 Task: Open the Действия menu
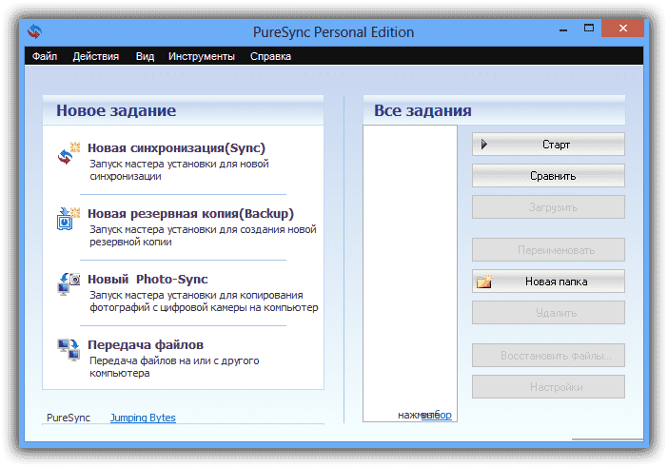click(96, 56)
